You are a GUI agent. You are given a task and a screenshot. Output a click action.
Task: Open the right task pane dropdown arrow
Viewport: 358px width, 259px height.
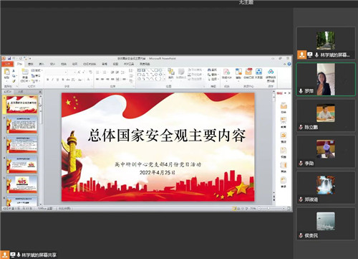pyautogui.click(x=285, y=93)
